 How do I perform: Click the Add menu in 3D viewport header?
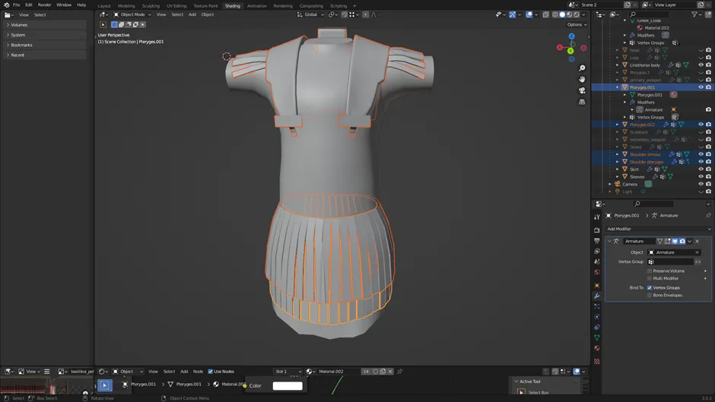[192, 14]
